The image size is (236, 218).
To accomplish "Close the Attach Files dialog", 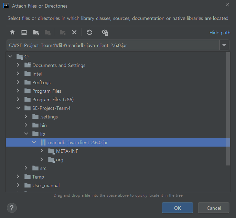I will coord(227,5).
